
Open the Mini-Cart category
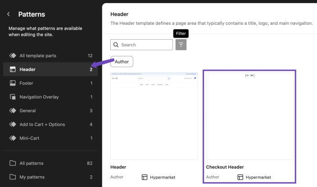coord(50,138)
